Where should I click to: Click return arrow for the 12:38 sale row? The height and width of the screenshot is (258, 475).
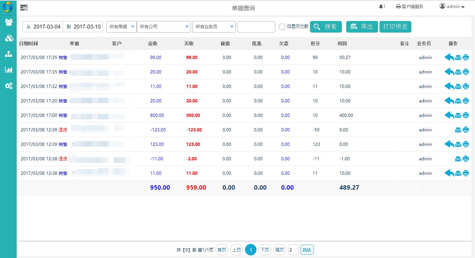(449, 173)
